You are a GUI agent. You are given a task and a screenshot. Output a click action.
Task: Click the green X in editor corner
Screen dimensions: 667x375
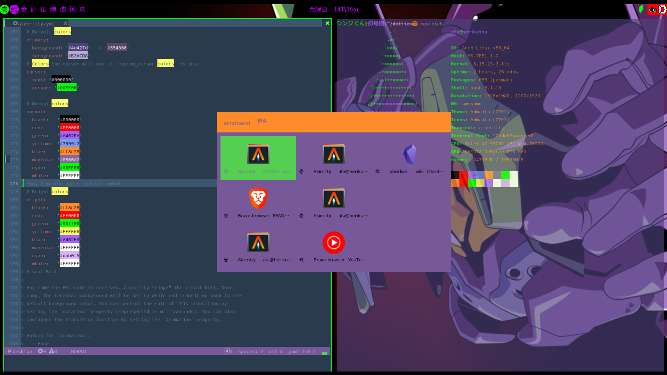pos(327,23)
